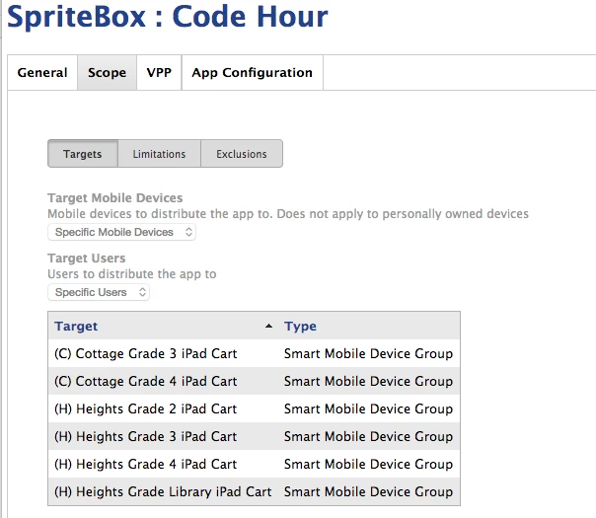Select (H) Heights Grade 3 iPad Cart
The height and width of the screenshot is (518, 596).
coord(146,436)
